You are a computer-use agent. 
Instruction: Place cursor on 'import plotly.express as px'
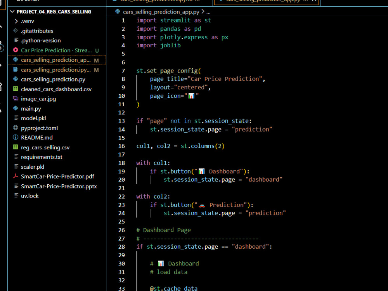click(x=182, y=37)
